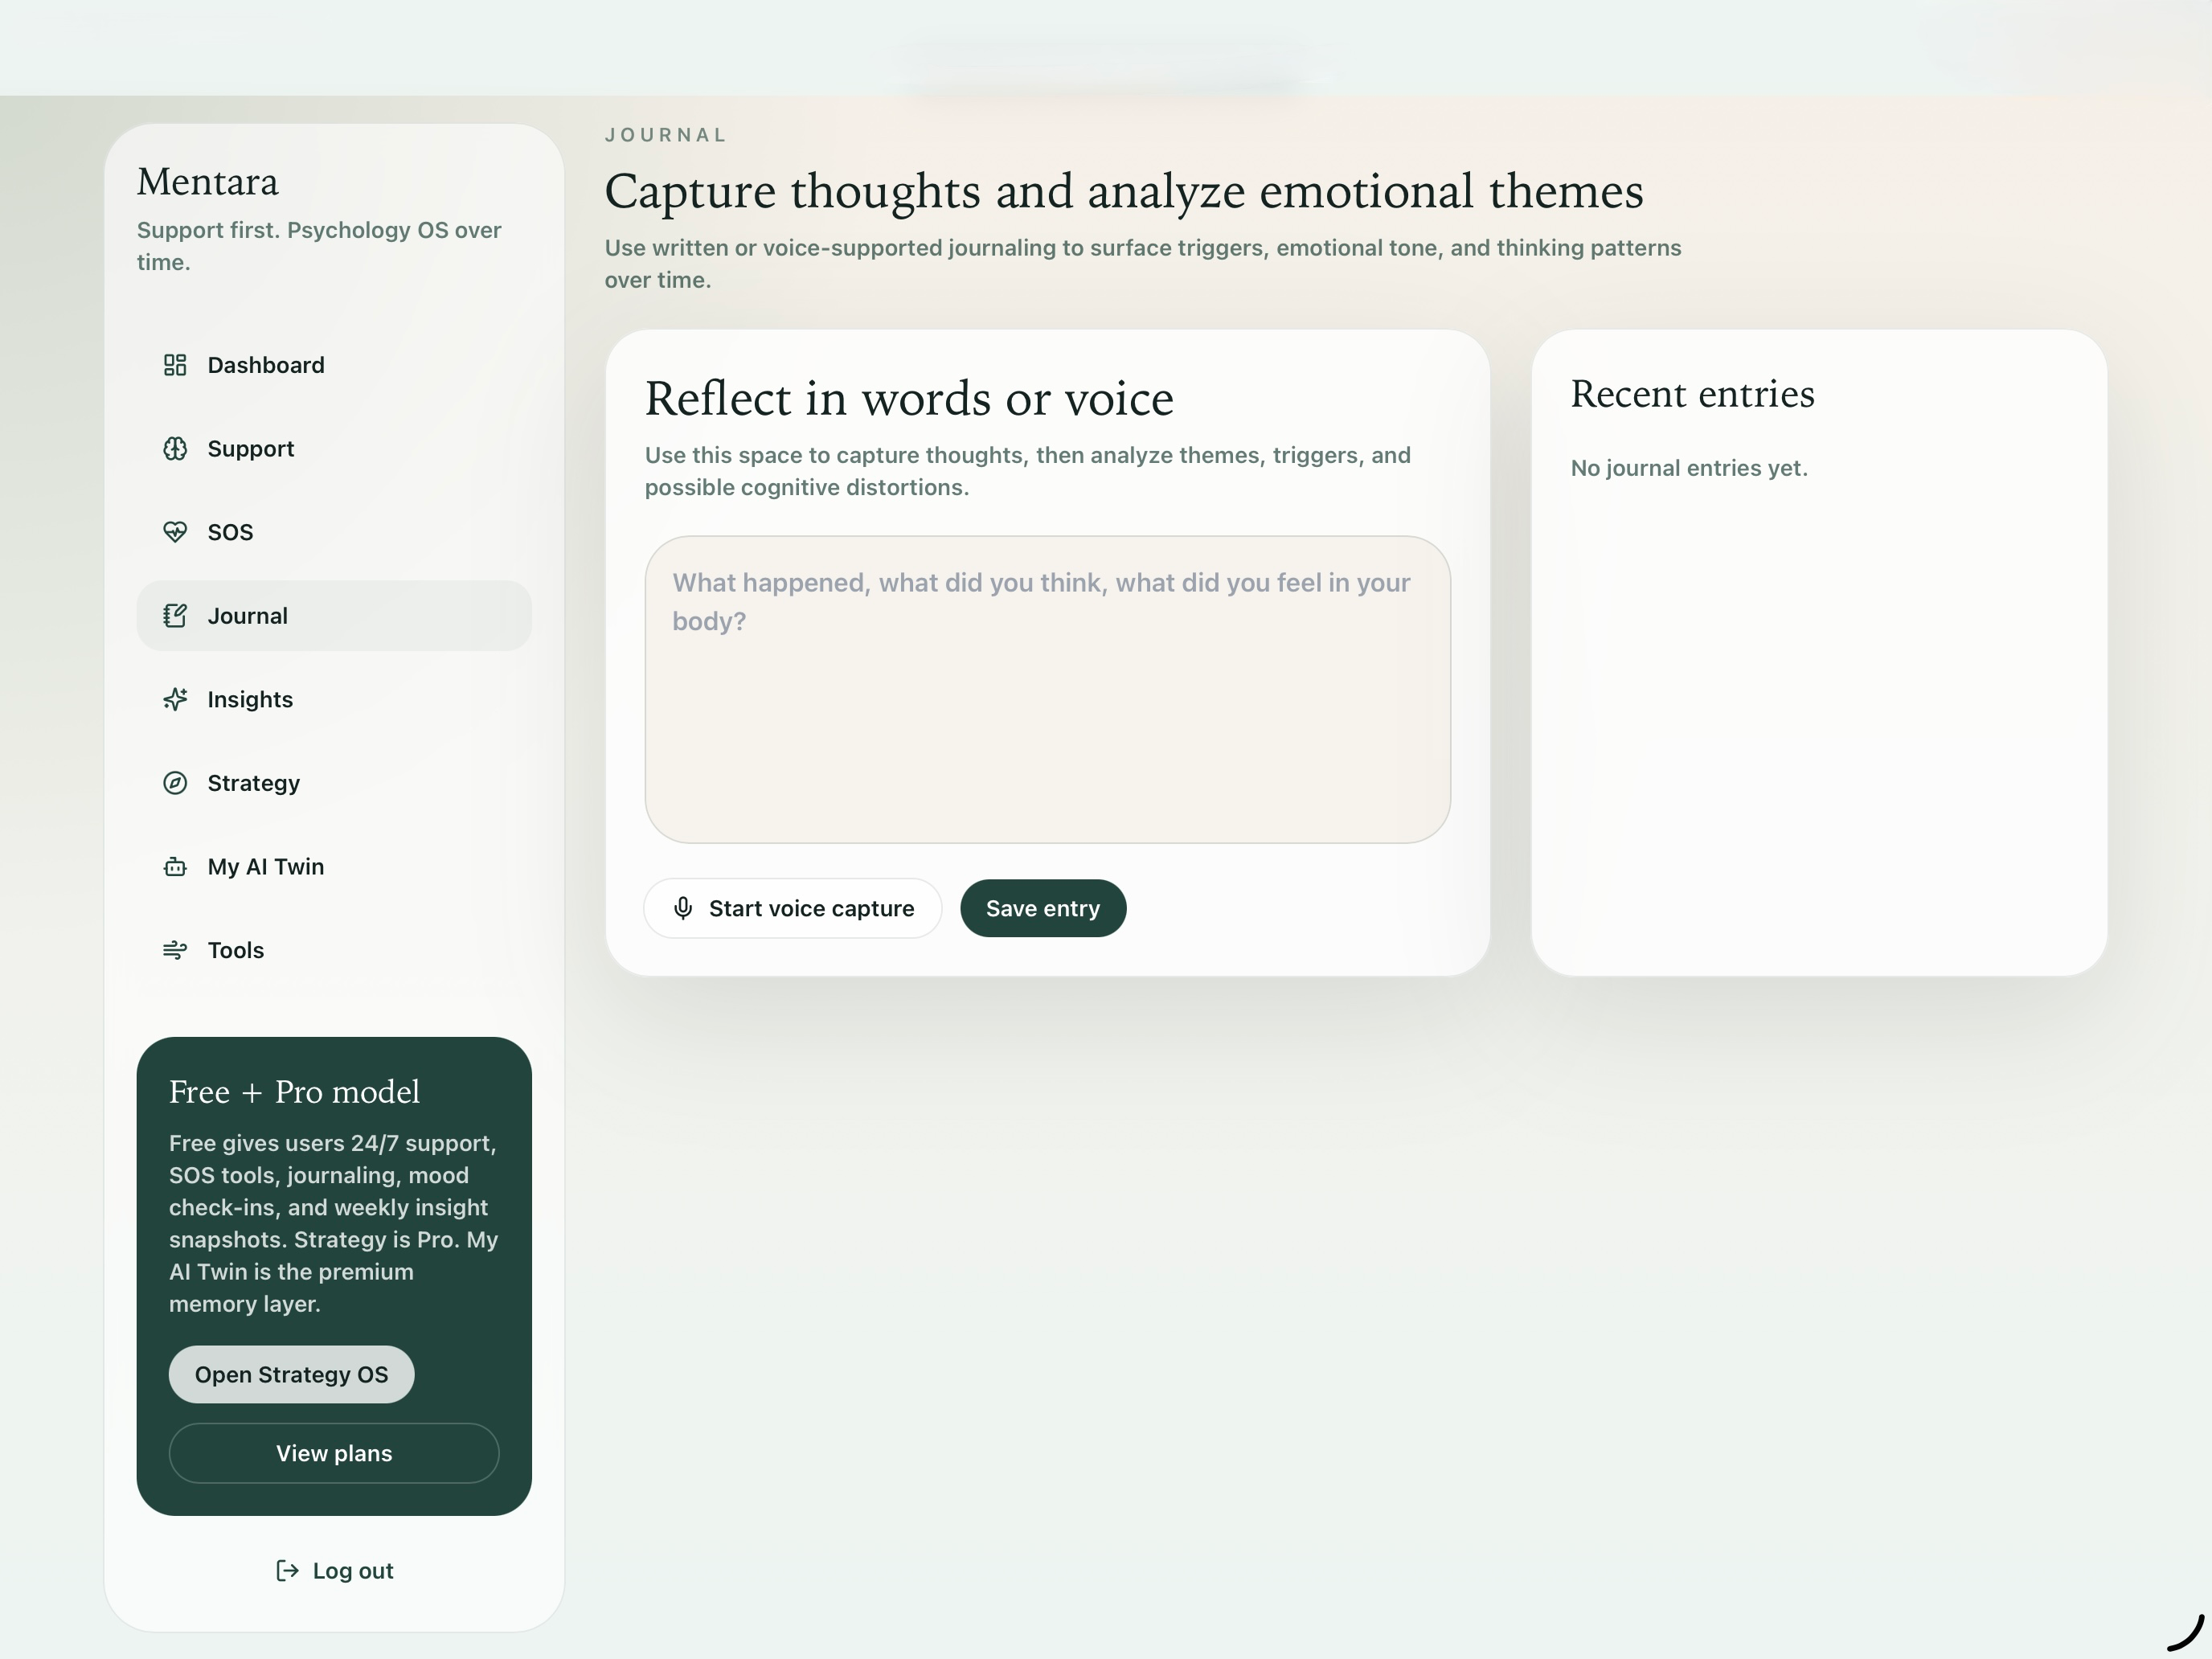
Task: Start voice capture
Action: coord(793,908)
